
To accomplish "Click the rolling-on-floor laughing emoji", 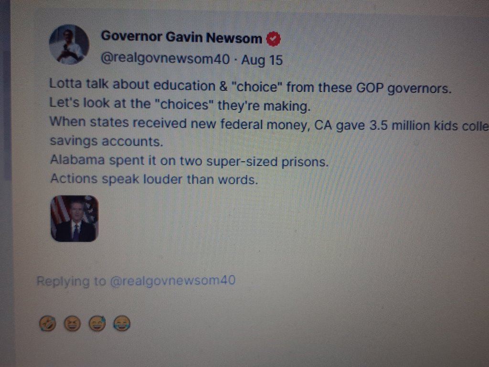I will pyautogui.click(x=48, y=323).
